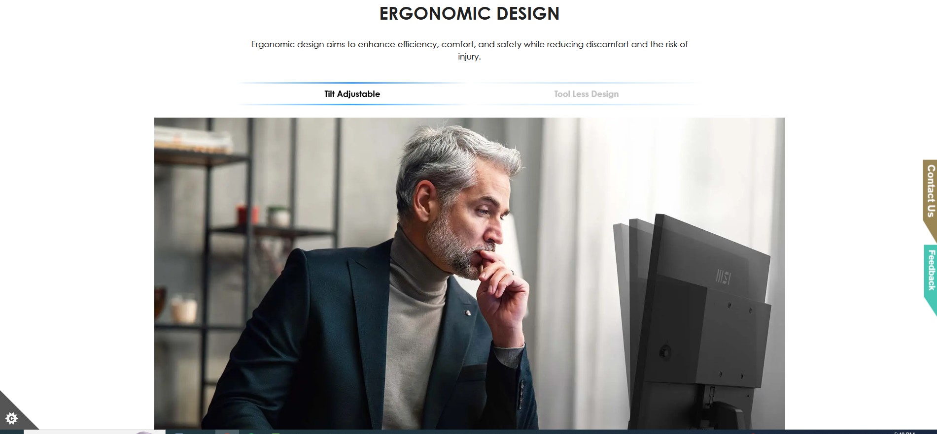Screen dimensions: 937x434
Task: Click the man's dark blazer lapel pin
Action: coord(468,313)
